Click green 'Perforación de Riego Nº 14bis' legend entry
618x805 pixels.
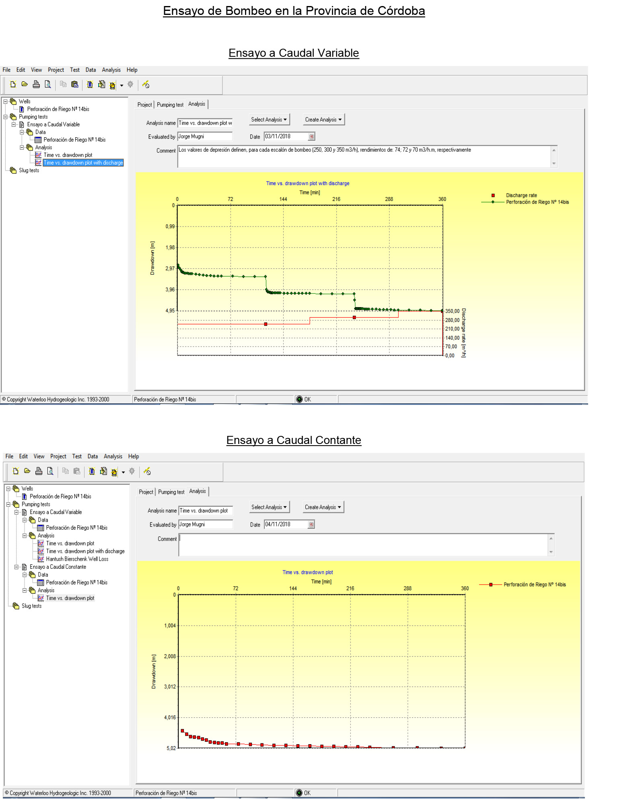click(525, 202)
